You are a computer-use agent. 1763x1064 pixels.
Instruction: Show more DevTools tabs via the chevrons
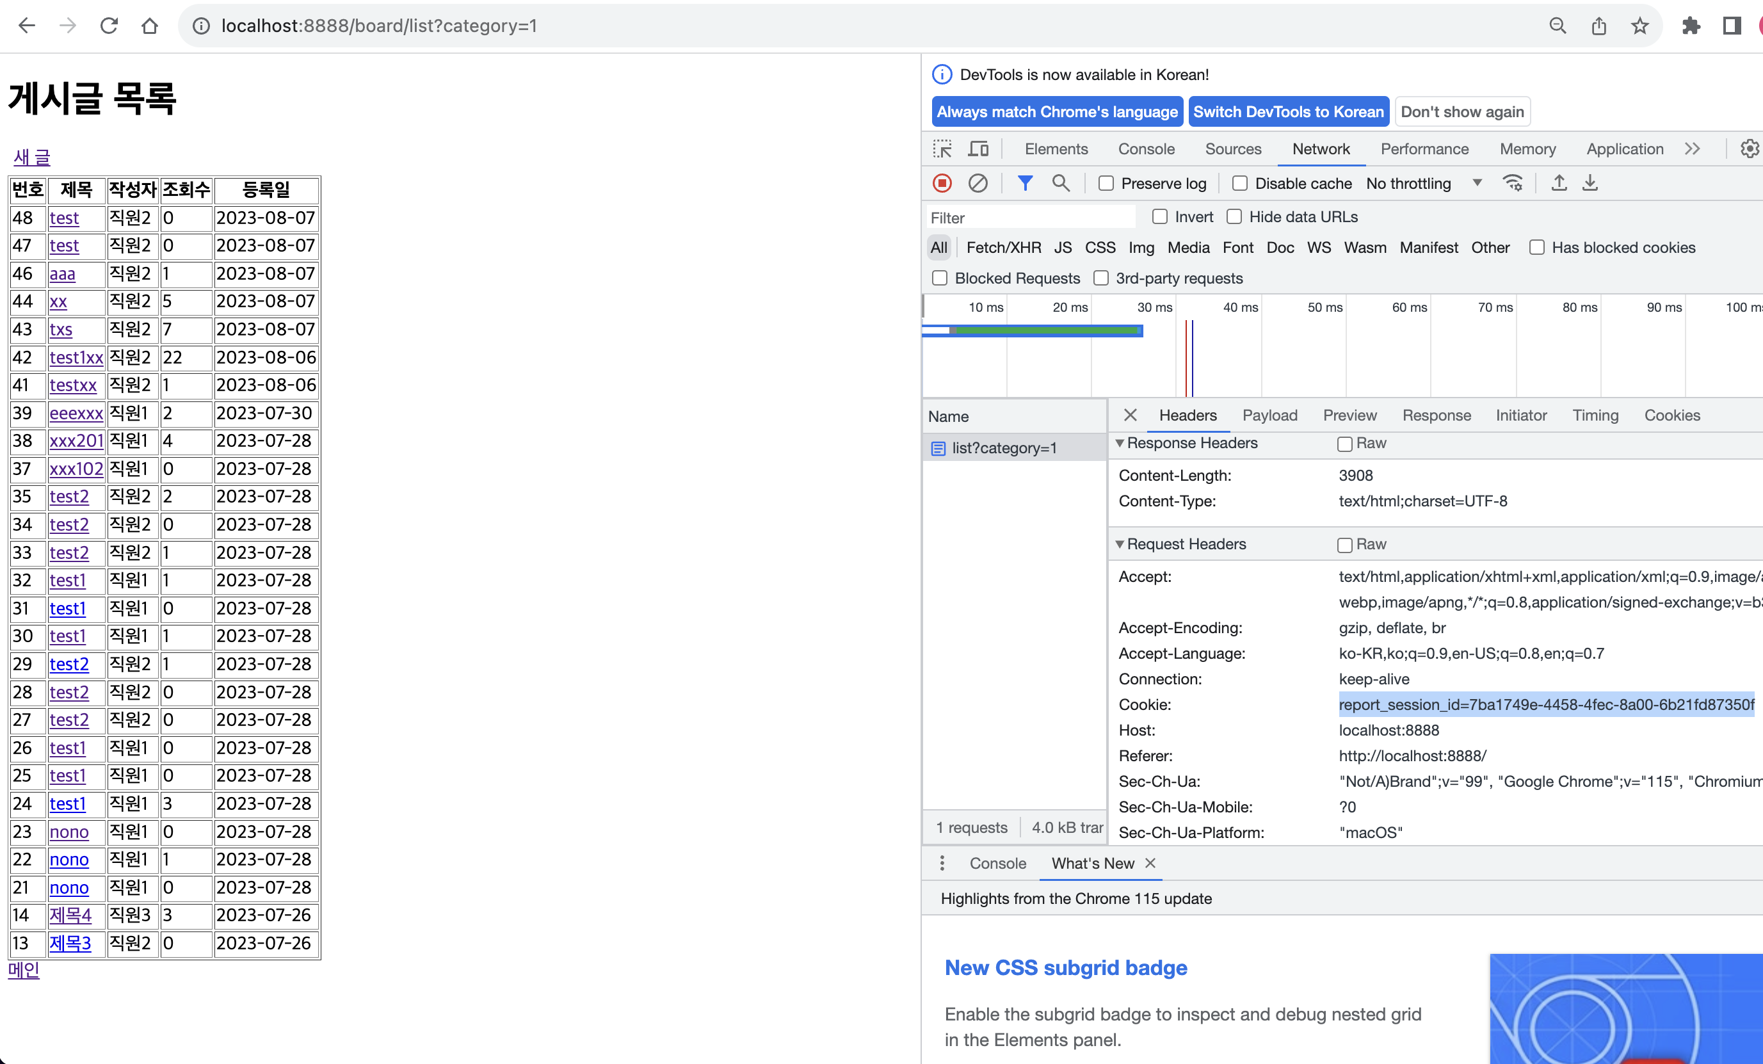1692,149
